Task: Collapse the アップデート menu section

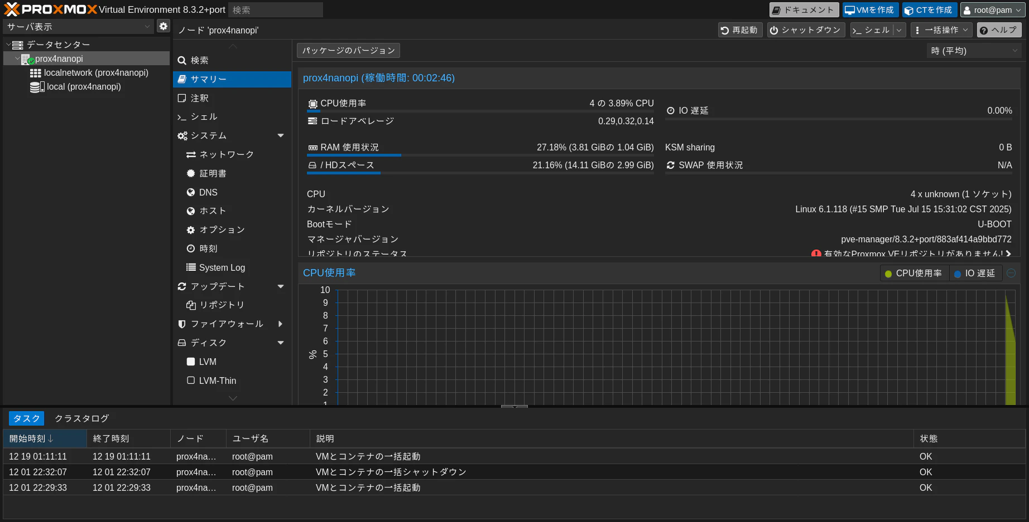Action: (281, 286)
